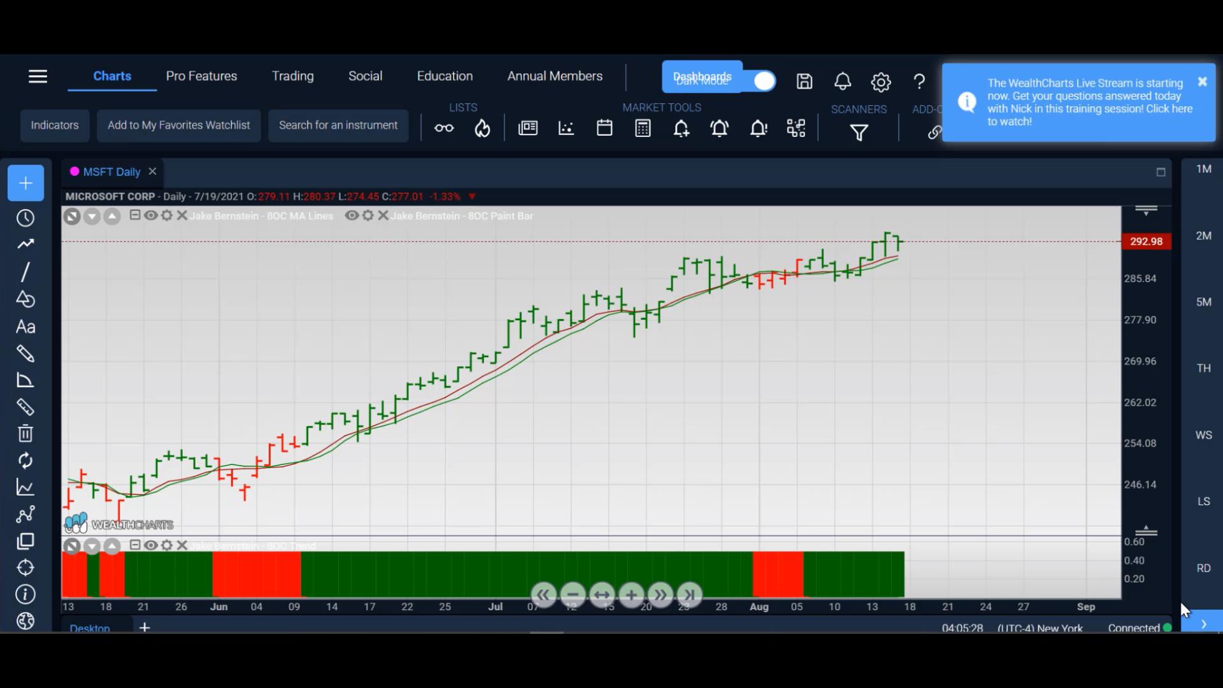Select the set-square measure tool
Screen dimensions: 1223x688
tap(25, 380)
